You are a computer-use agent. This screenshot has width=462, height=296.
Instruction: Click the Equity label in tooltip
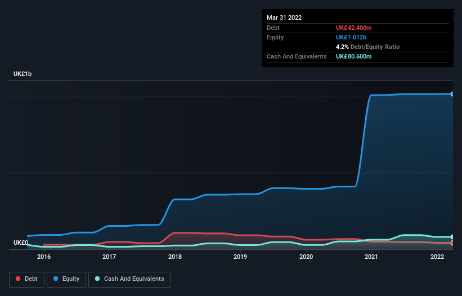pyautogui.click(x=275, y=37)
